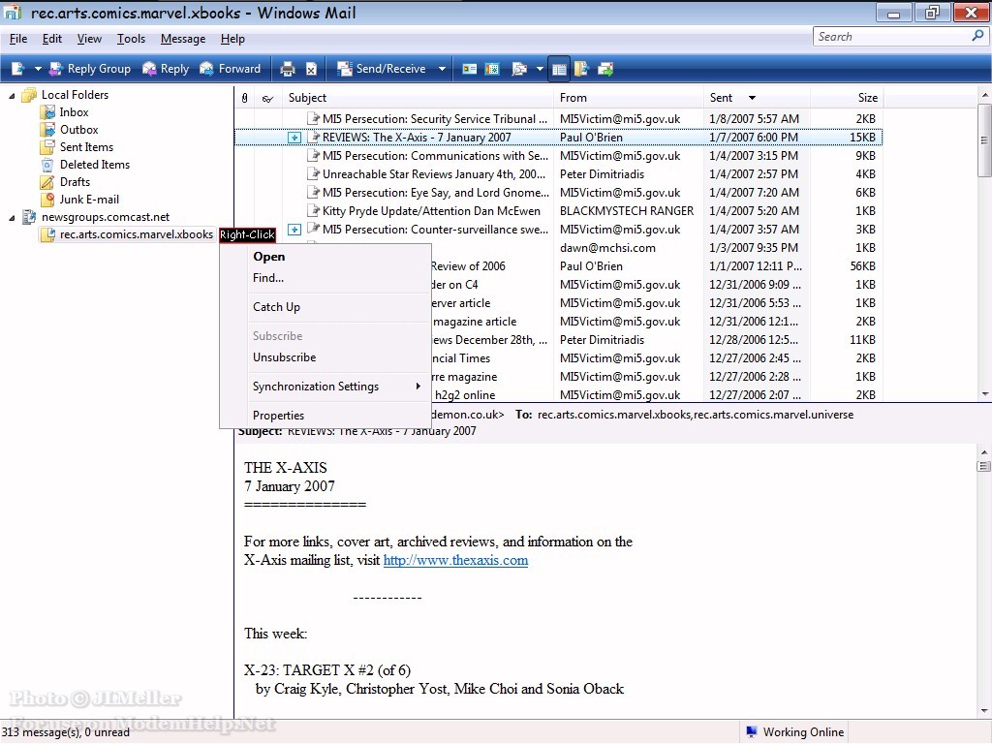Screen dimensions: 992x744
Task: Select the newsgroups.comcast.net server
Action: point(106,217)
